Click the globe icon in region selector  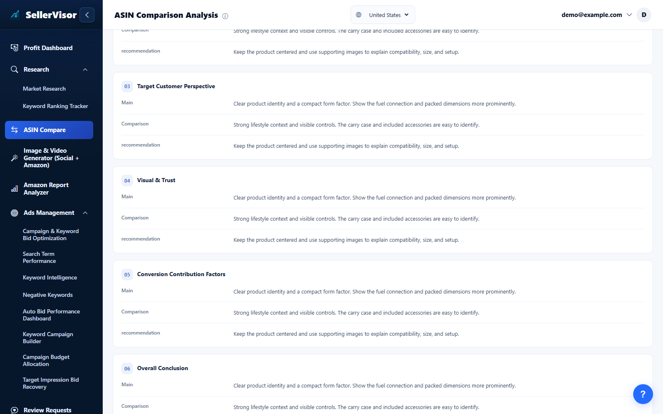pyautogui.click(x=359, y=15)
